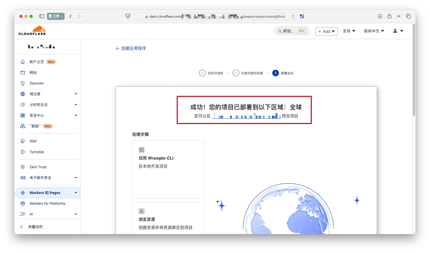Click the 折叠边栏 label

[x=35, y=227]
